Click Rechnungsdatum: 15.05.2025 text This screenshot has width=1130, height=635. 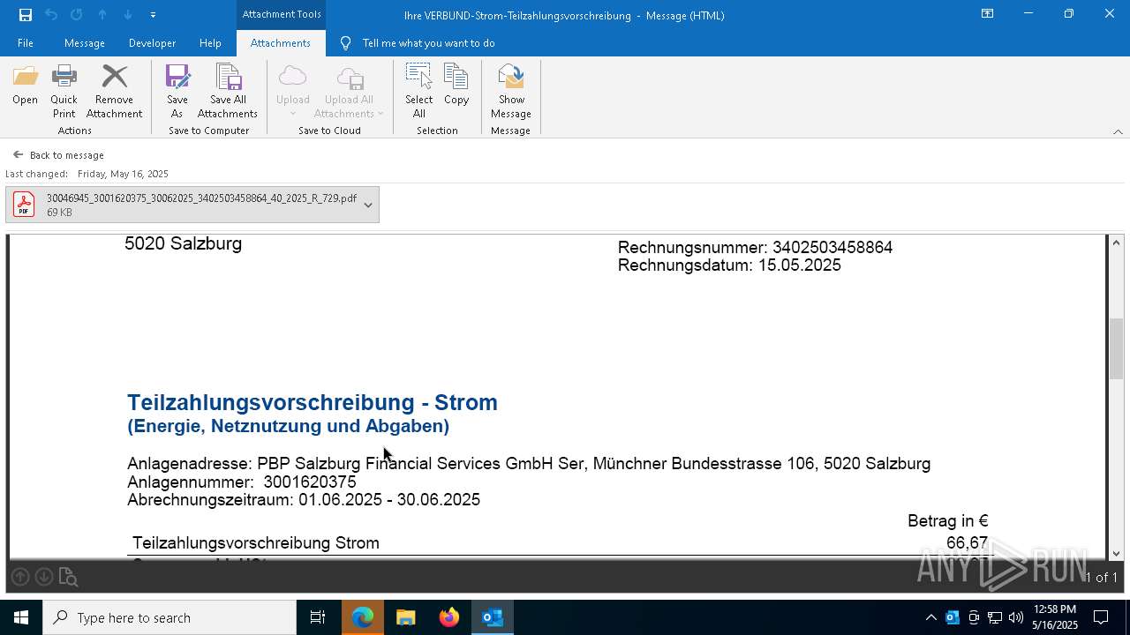(729, 265)
